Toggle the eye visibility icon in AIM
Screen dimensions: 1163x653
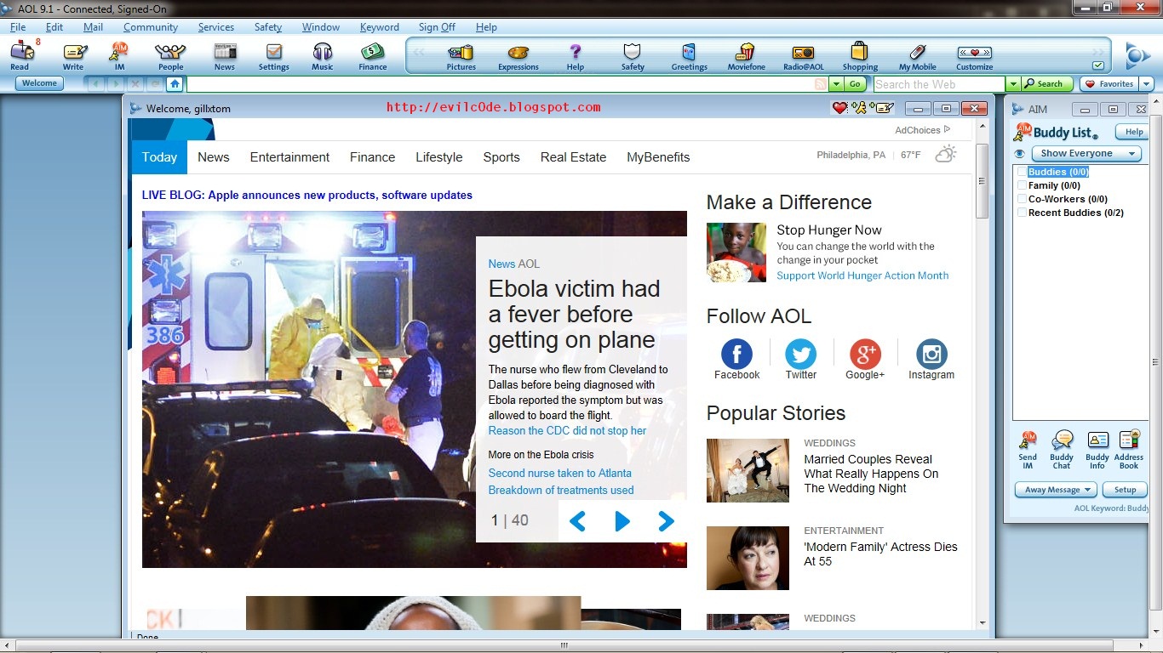(1020, 154)
